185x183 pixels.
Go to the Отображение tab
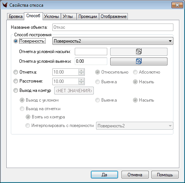[x=114, y=16]
